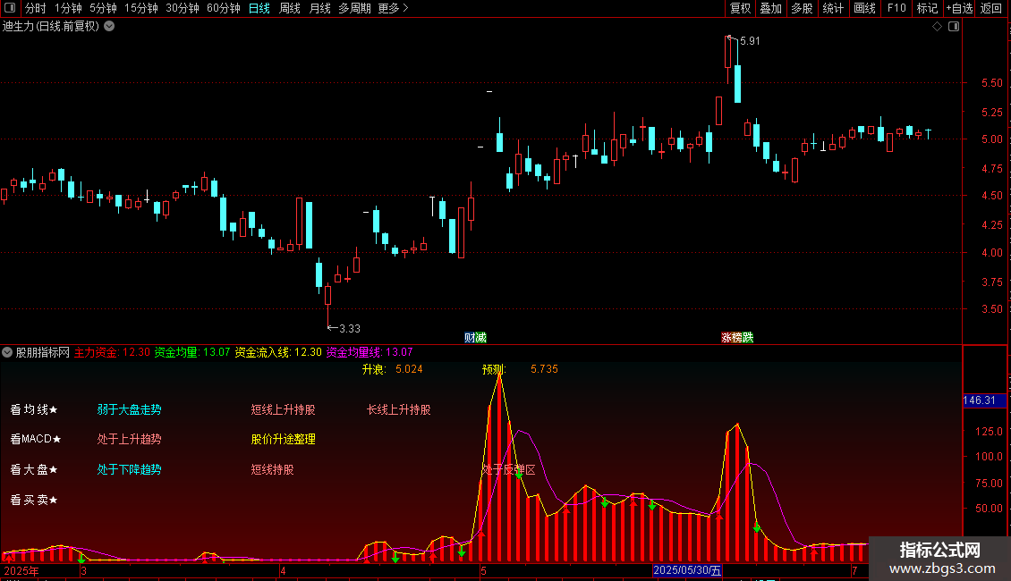Click the 返回 back button
The width and height of the screenshot is (1011, 581).
pyautogui.click(x=991, y=8)
